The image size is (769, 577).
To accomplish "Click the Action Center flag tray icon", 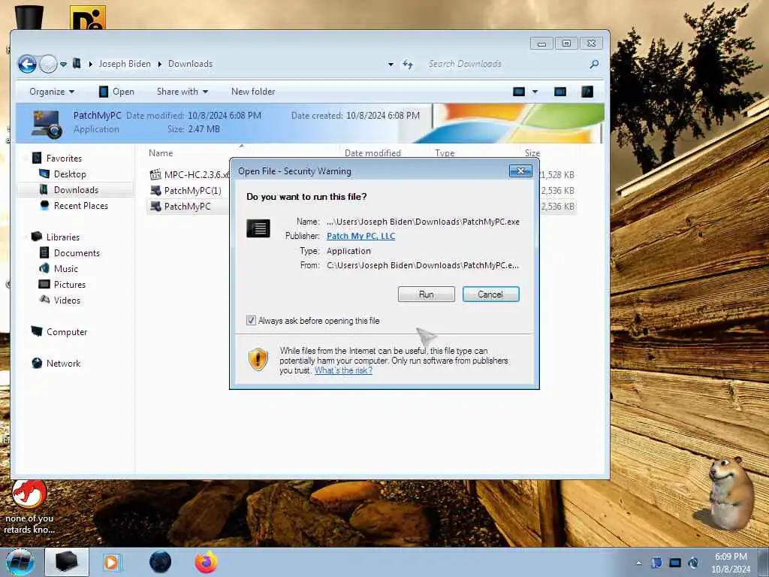I will 656,563.
